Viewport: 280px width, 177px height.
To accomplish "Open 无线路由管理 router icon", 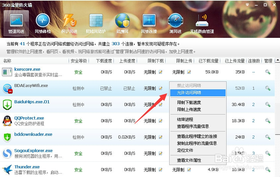I will 202,23.
